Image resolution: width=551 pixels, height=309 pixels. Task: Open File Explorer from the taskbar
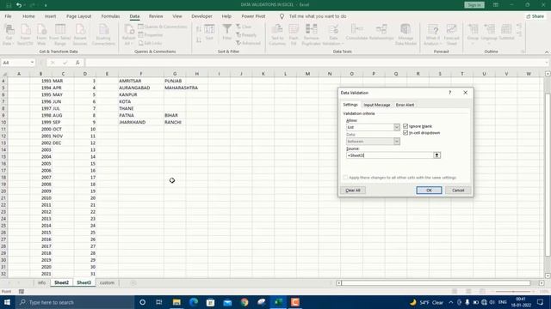(x=176, y=302)
